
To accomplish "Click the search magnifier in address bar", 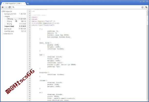I will point(14,7).
